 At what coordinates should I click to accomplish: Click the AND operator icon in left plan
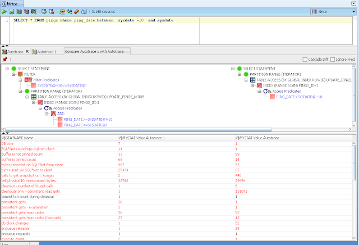(x=53, y=114)
